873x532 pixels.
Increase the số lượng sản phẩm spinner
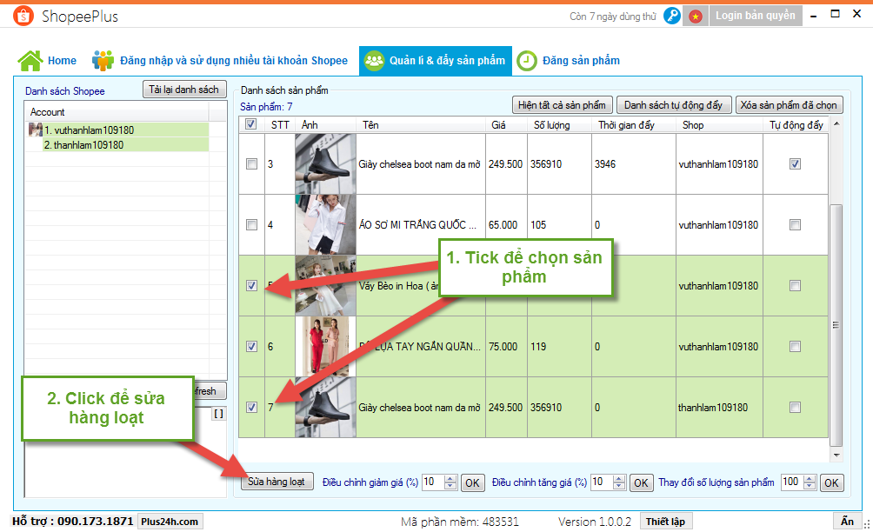(810, 478)
